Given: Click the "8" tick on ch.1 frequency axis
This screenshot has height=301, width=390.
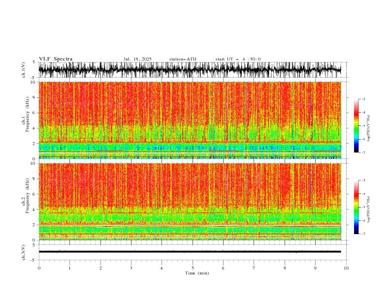Looking at the screenshot, I should click(34, 97).
